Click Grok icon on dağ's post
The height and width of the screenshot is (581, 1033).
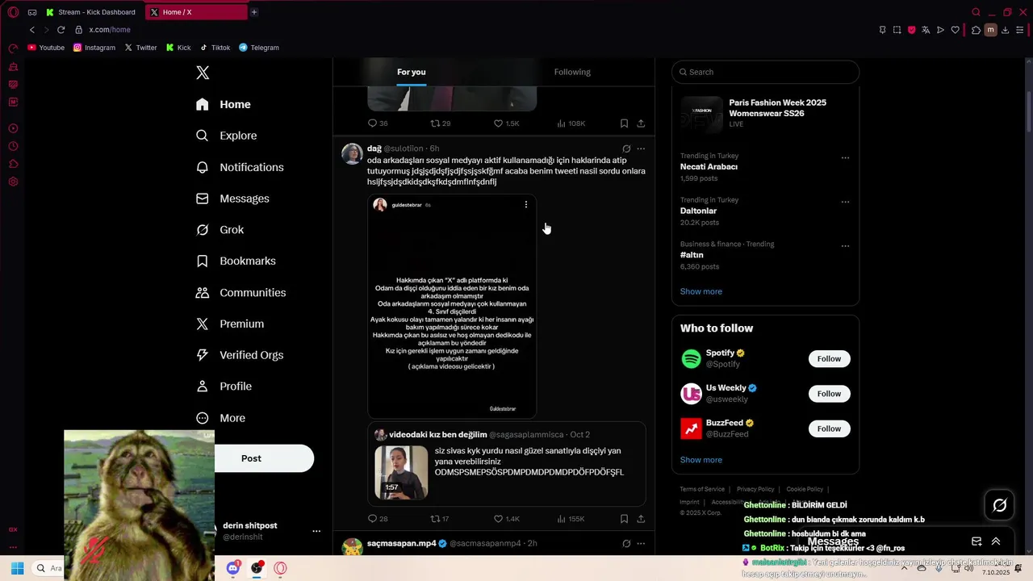pos(626,148)
